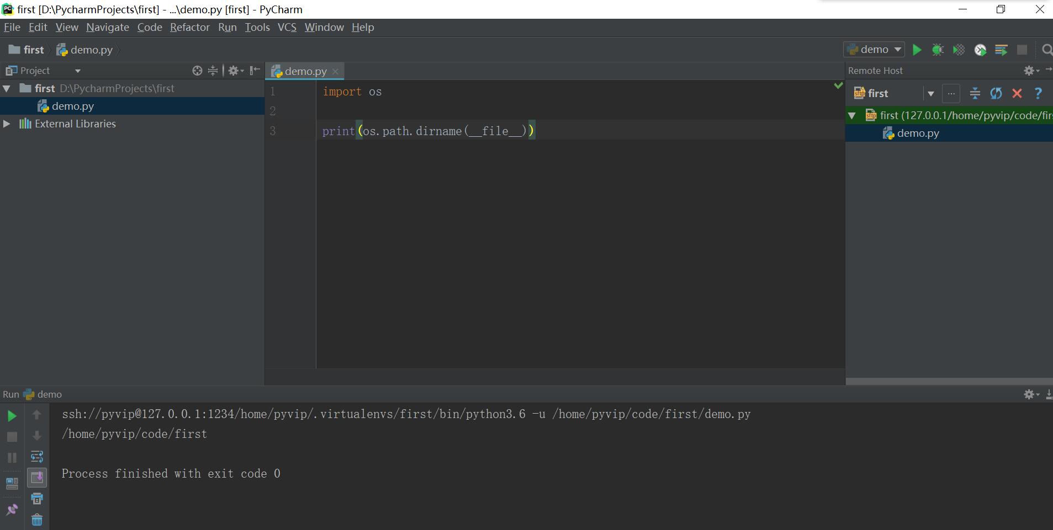Rerun demo from Run panel

point(12,416)
